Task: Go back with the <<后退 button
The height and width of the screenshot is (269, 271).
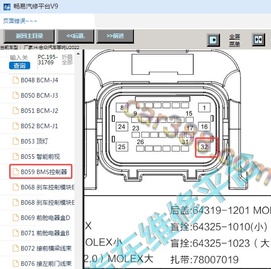Action: (76, 36)
